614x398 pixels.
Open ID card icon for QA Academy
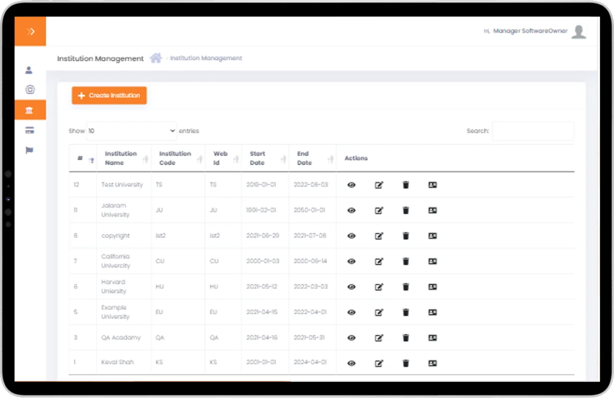coord(433,338)
